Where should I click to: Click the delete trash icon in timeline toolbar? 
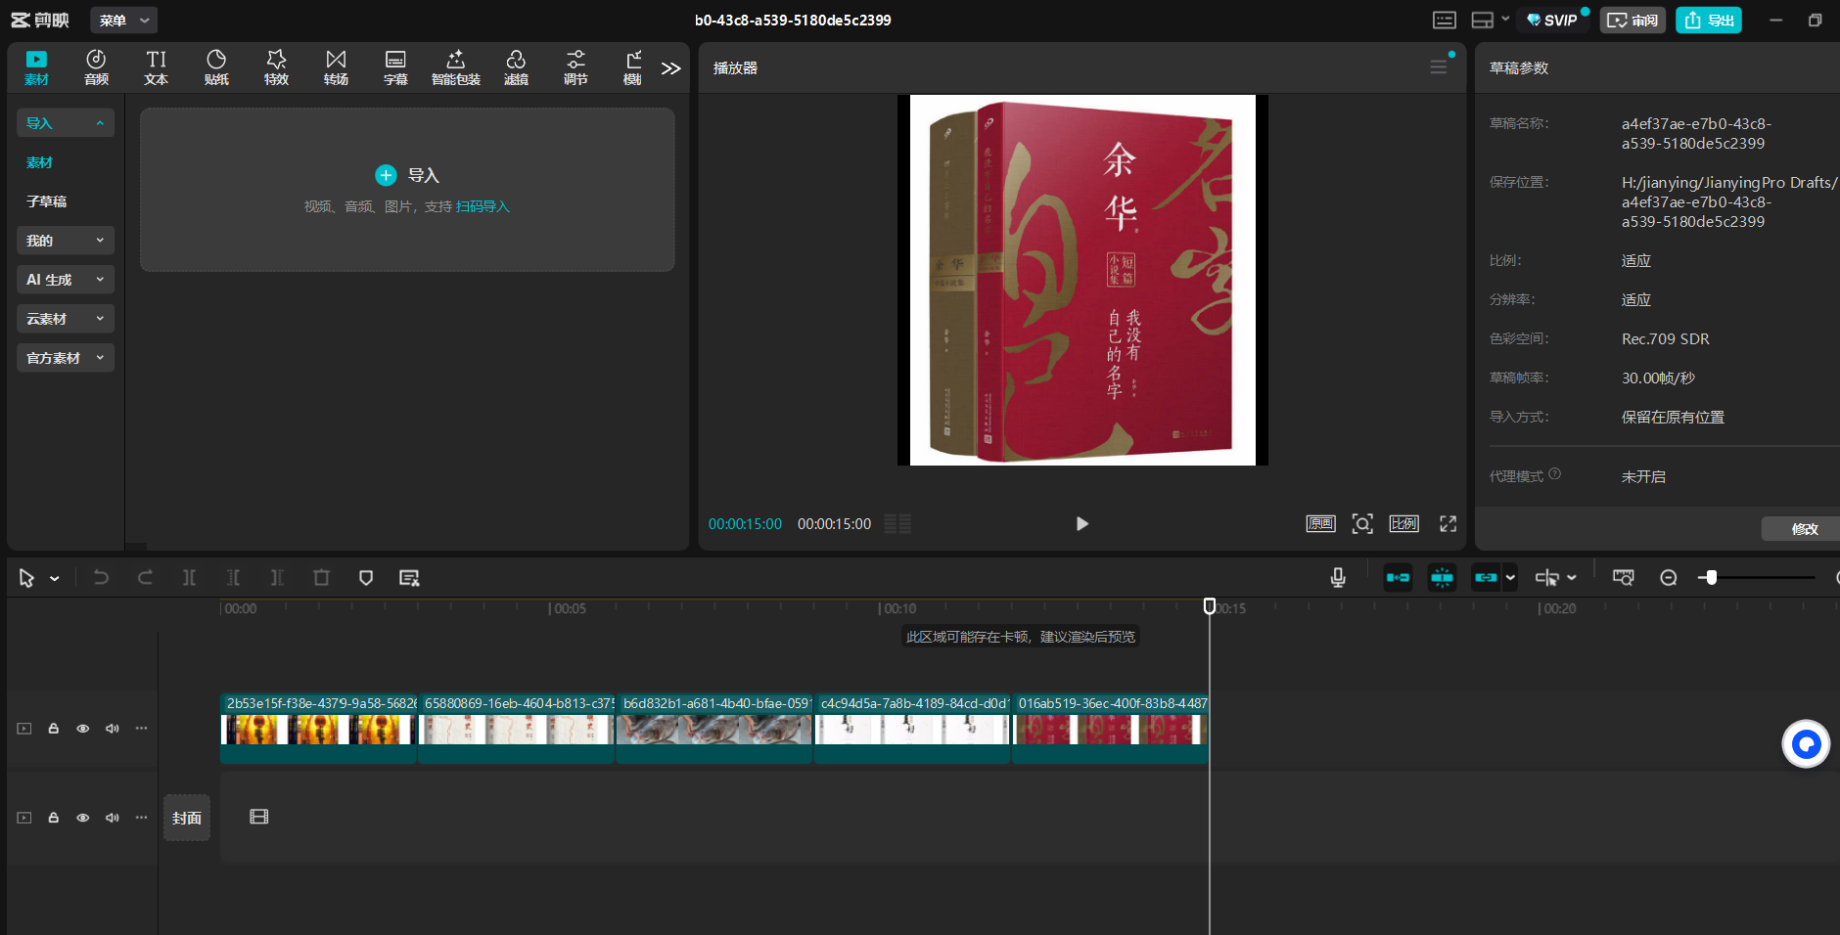point(321,578)
